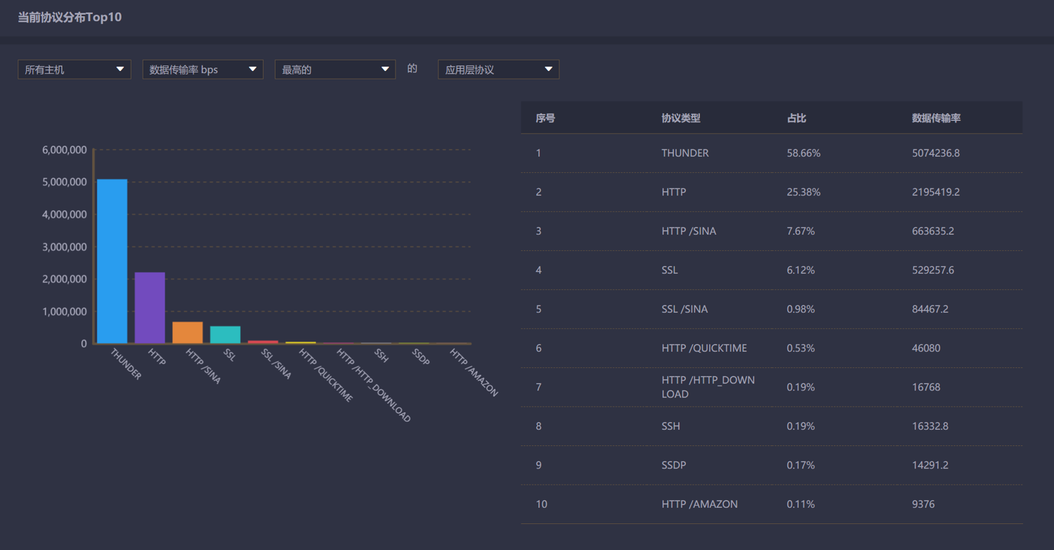Select the 25.38% percentage cell
The image size is (1054, 550).
click(804, 192)
